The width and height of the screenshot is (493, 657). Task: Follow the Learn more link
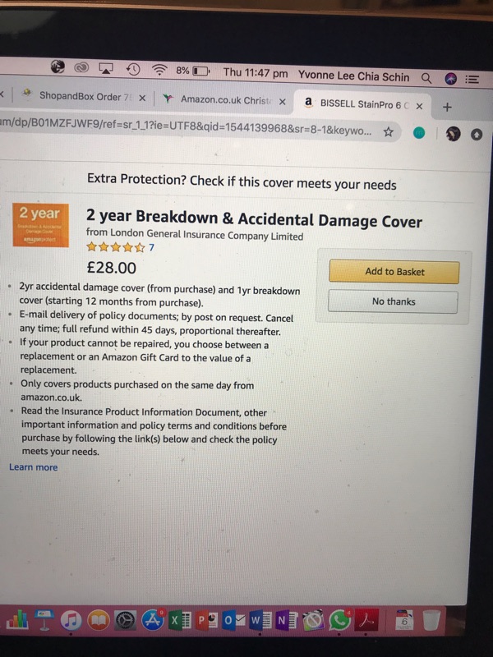(34, 467)
